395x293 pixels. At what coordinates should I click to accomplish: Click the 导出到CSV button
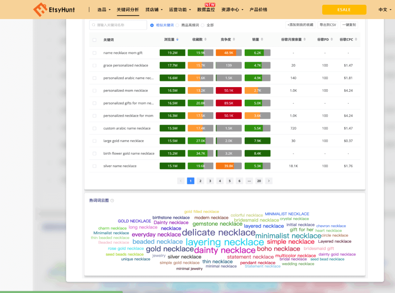[x=327, y=25]
